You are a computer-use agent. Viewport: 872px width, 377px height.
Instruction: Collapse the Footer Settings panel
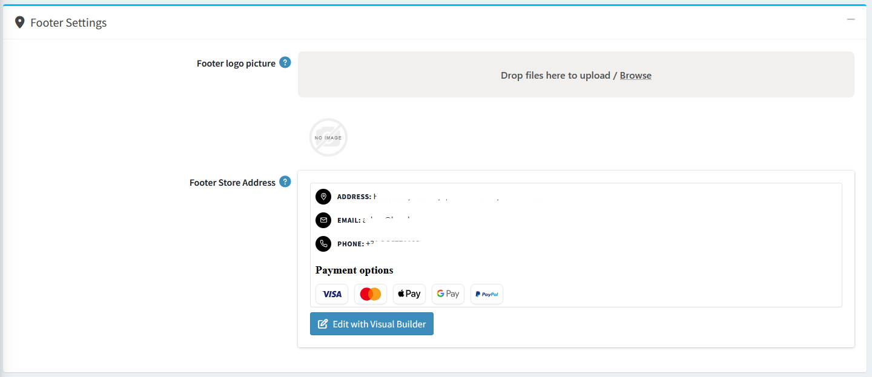click(x=851, y=19)
